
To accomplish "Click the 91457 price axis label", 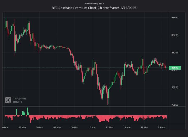I will click(x=175, y=17).
